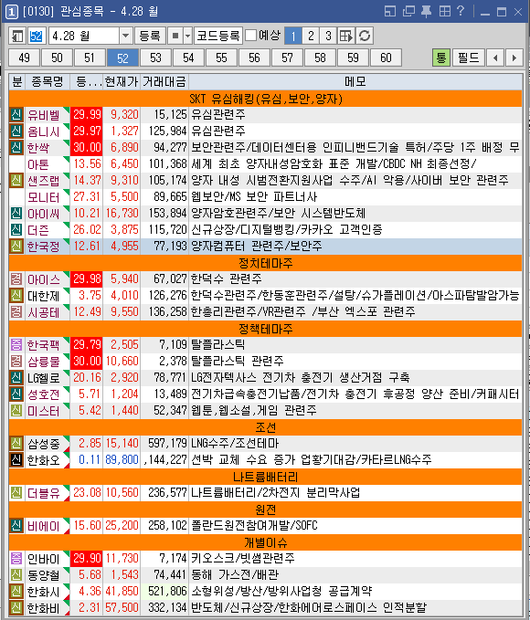Screen dimensions: 530x620
Task: Click the help question mark icon
Action: (x=461, y=11)
